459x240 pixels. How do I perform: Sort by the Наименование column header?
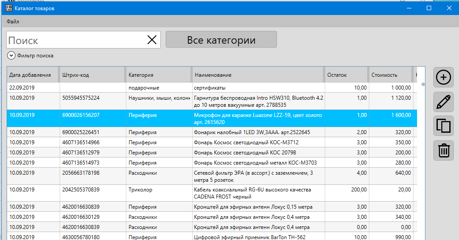258,75
